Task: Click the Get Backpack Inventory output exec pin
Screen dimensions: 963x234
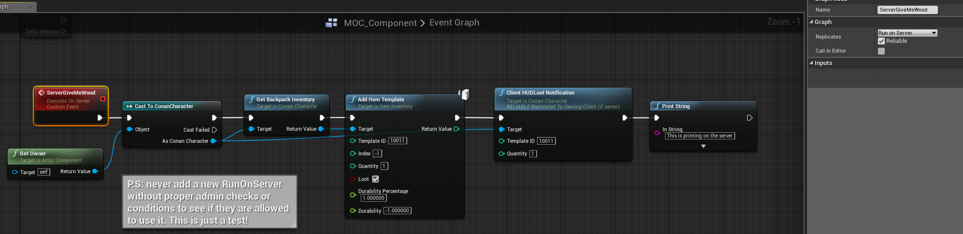Action: click(x=322, y=118)
